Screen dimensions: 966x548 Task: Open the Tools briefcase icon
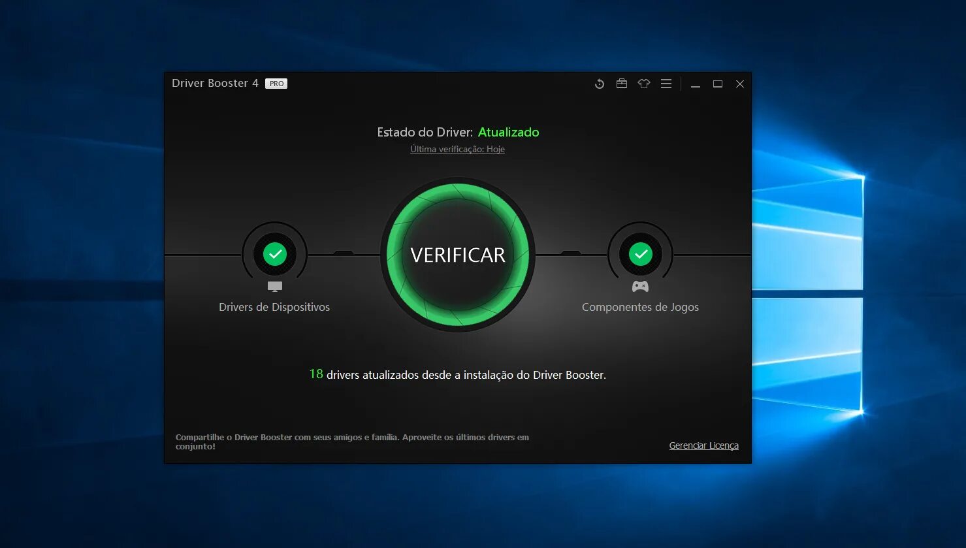pyautogui.click(x=622, y=84)
